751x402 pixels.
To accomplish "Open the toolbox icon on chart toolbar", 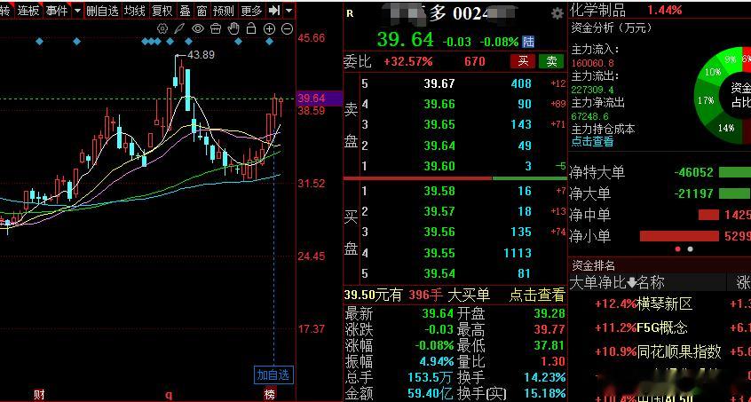I will click(x=216, y=29).
